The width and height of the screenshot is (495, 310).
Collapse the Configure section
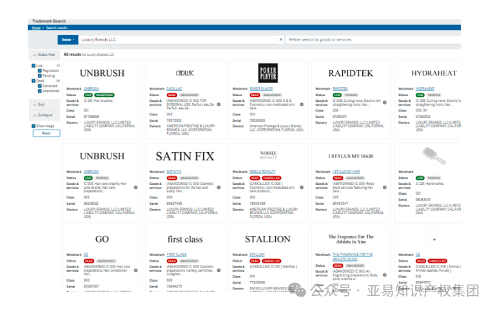pos(44,115)
